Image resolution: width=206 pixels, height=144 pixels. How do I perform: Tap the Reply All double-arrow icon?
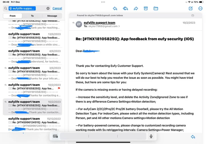click(125, 9)
